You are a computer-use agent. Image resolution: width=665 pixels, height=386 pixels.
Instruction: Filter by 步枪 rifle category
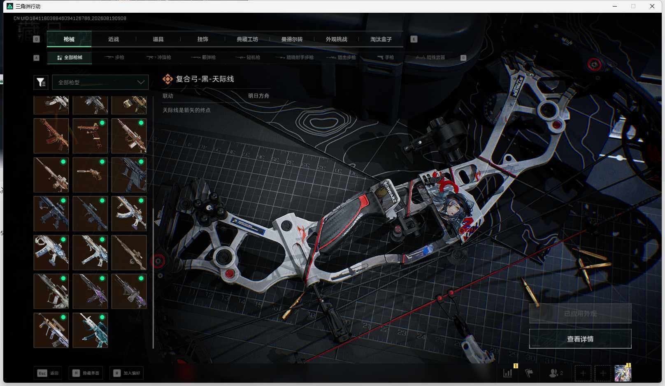[x=114, y=58]
